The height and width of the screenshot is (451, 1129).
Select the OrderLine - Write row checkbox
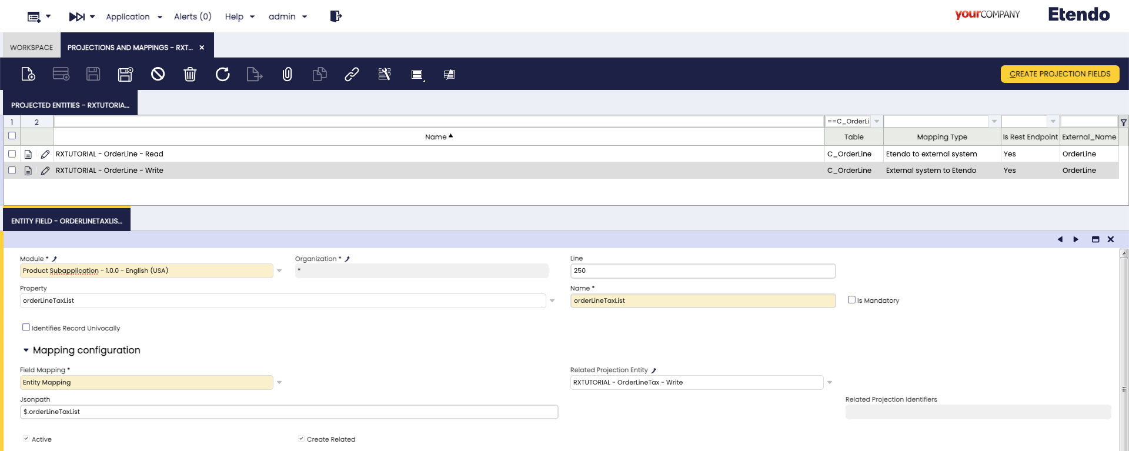click(12, 170)
